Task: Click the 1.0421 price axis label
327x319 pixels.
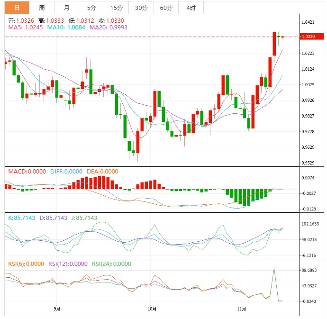Action: (x=308, y=22)
